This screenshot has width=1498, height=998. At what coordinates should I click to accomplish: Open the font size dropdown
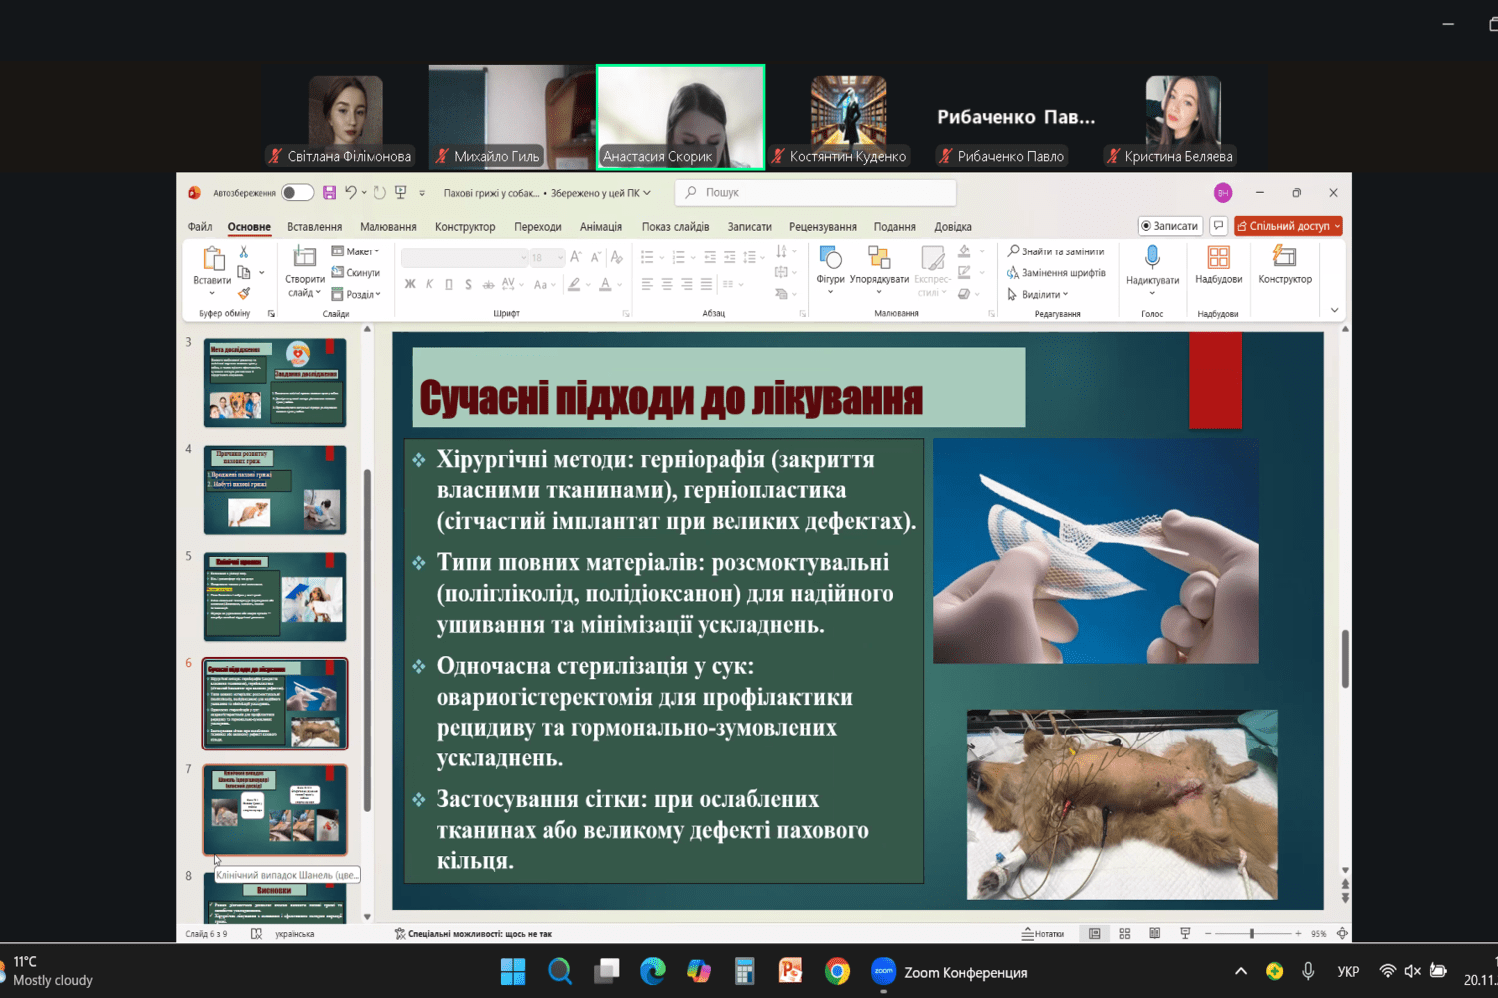(x=561, y=257)
